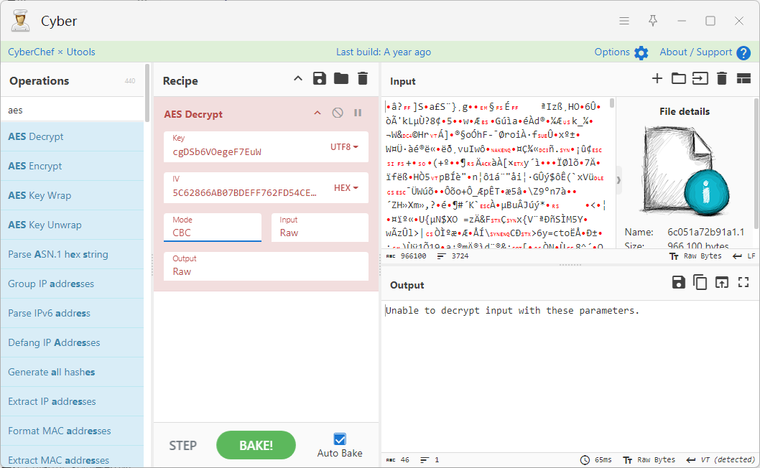This screenshot has width=760, height=468.
Task: Collapse the Recipe pane chevron
Action: [x=298, y=78]
